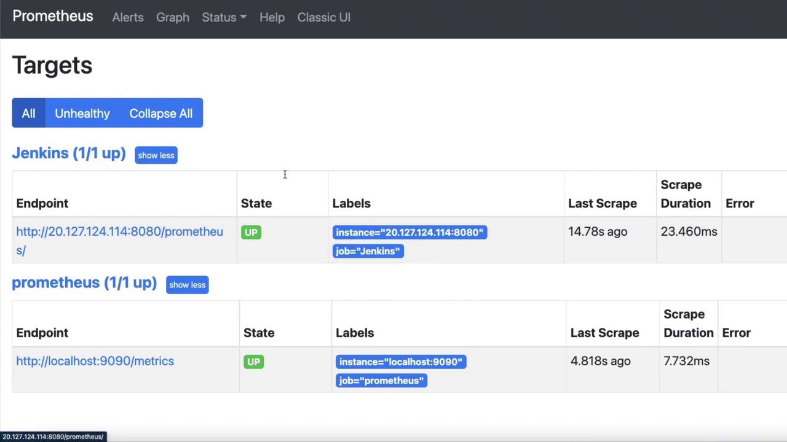Show only Unhealthy targets
Screen dimensions: 787x442
[82, 114]
